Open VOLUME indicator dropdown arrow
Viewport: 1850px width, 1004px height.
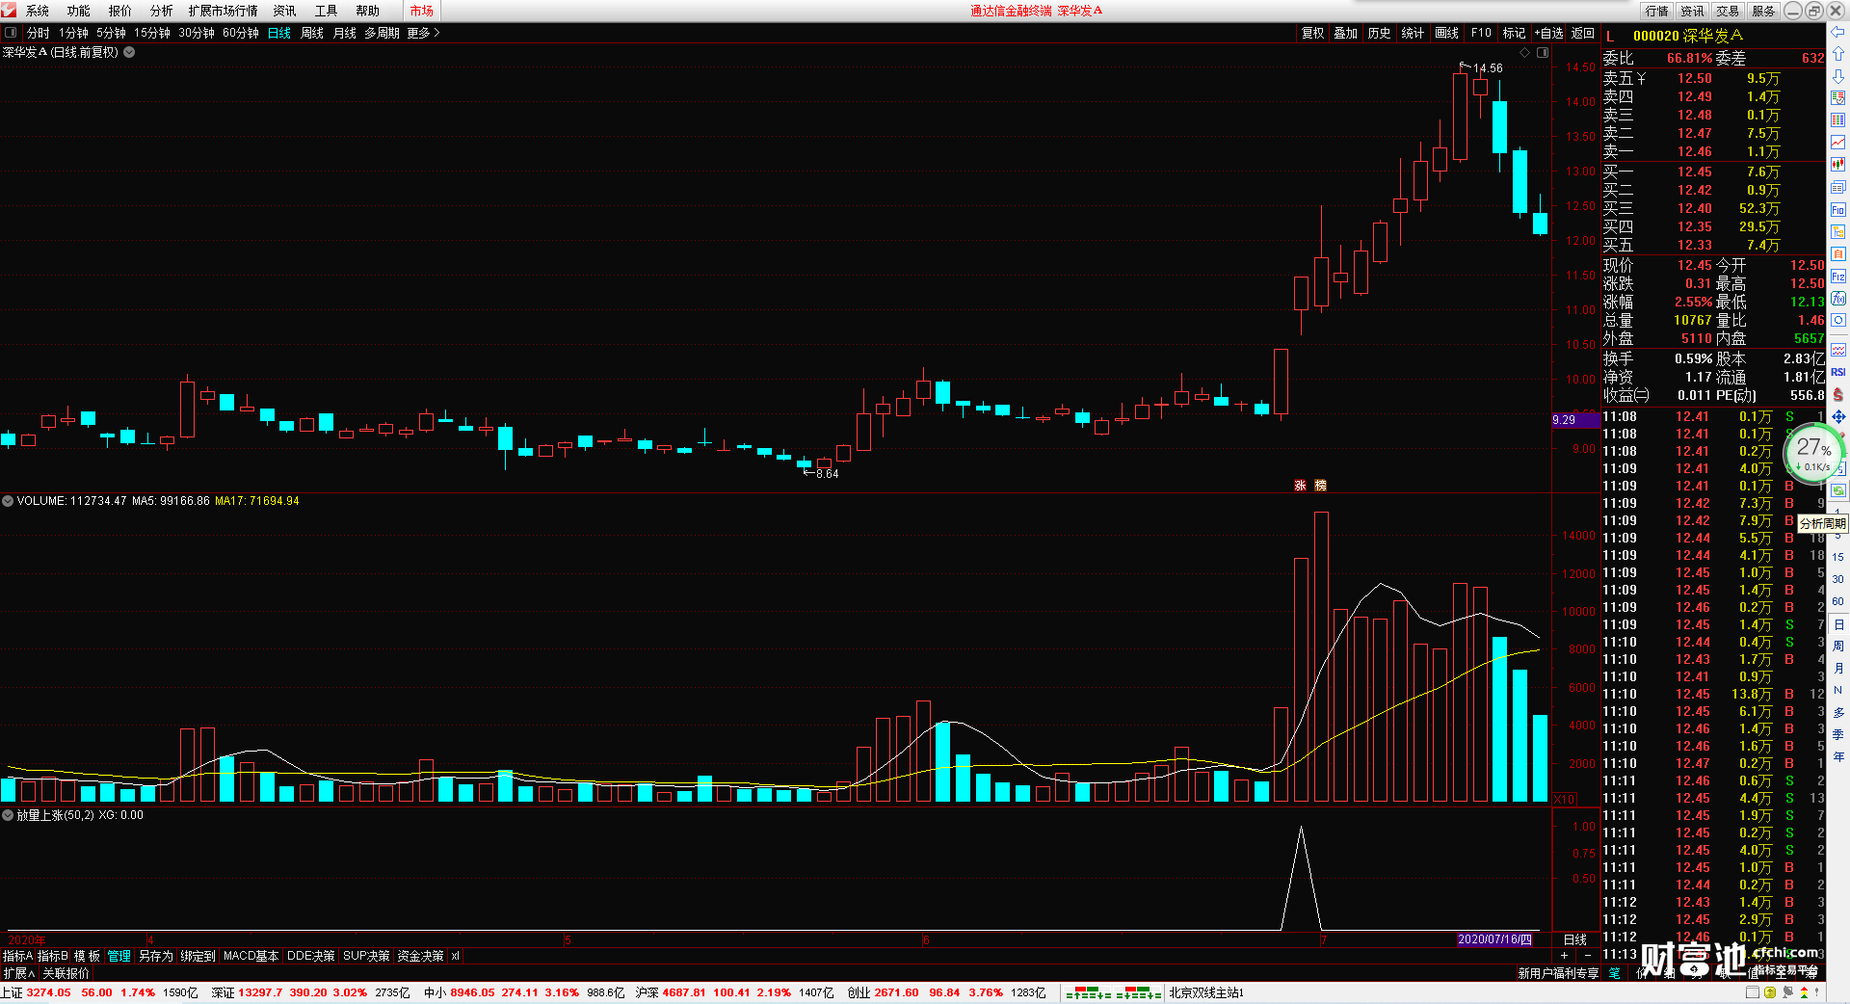[x=8, y=501]
